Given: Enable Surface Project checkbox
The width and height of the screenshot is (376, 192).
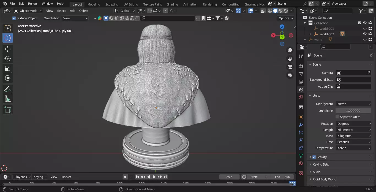Looking at the screenshot, I should coord(14,18).
